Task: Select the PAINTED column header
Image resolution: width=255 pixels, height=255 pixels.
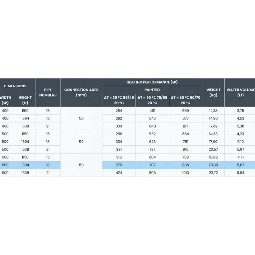Action: 152,90
